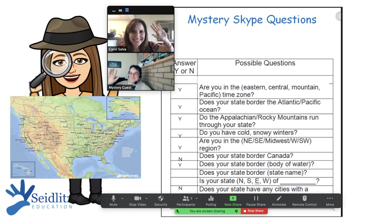
Task: Open the More options menu
Action: pyautogui.click(x=330, y=200)
